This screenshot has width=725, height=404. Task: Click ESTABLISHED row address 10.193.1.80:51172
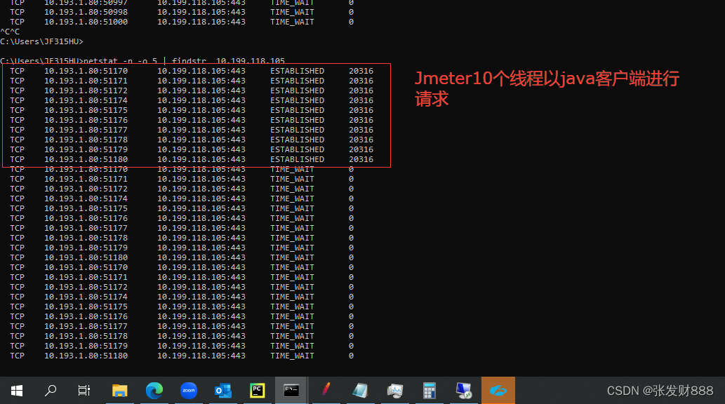tap(86, 90)
